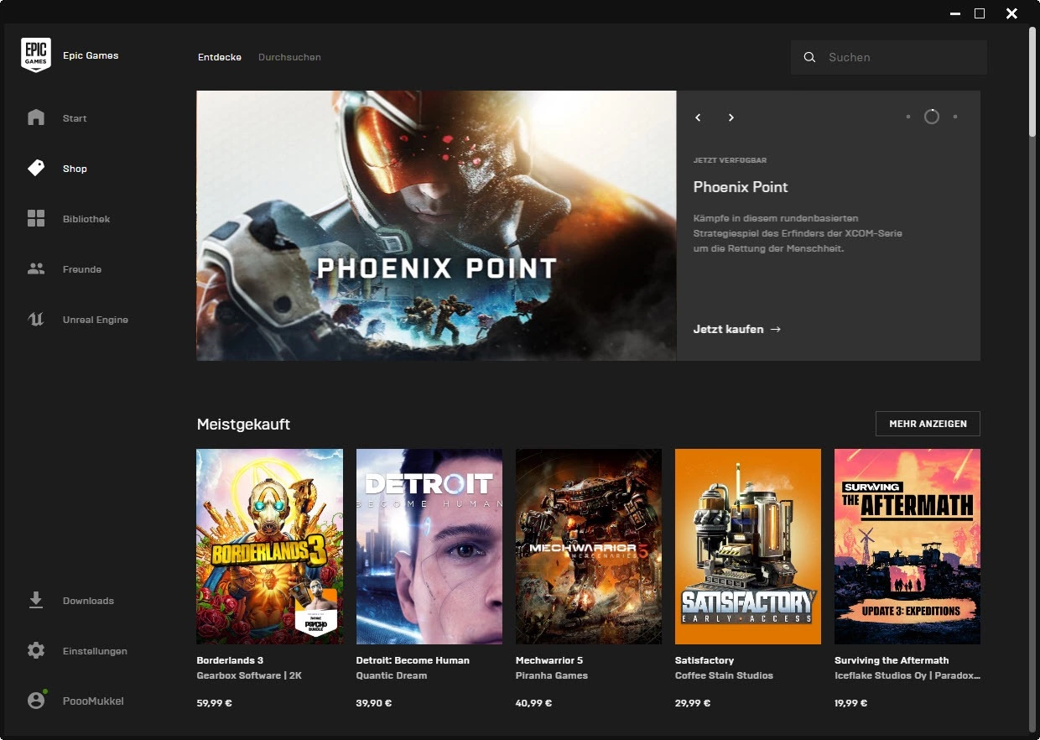The width and height of the screenshot is (1040, 740).
Task: Click the 39,90 € price
Action: tap(374, 703)
